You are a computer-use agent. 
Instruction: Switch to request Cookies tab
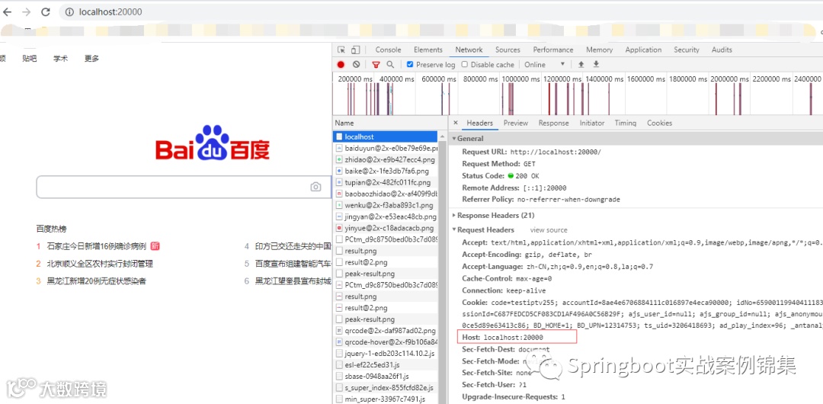pyautogui.click(x=660, y=123)
